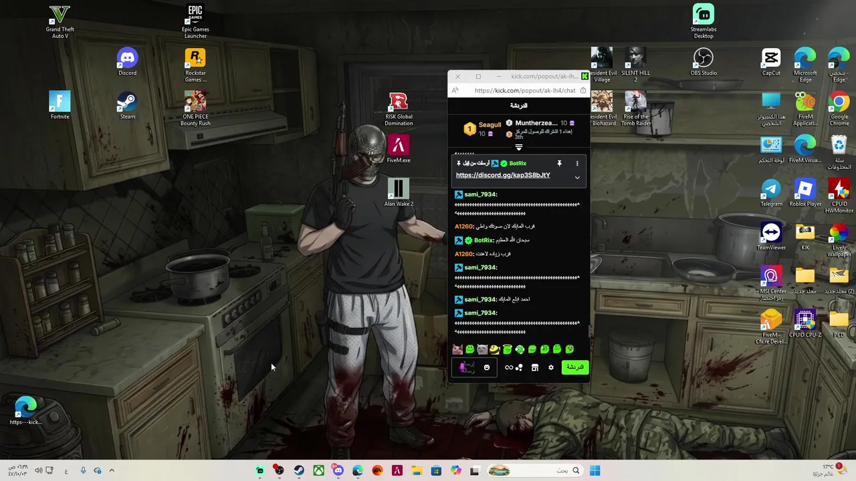Select the Roblox Player shortcut

coord(805,192)
